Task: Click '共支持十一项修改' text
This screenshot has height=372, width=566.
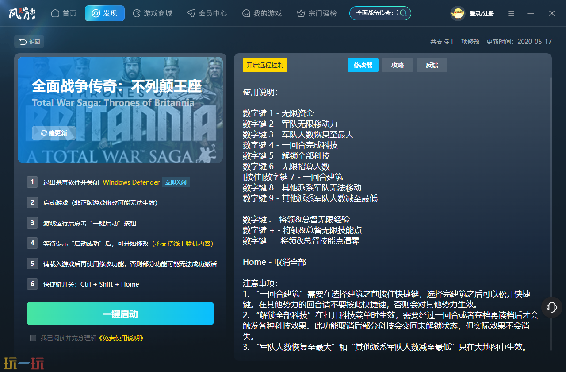Action: [x=455, y=42]
